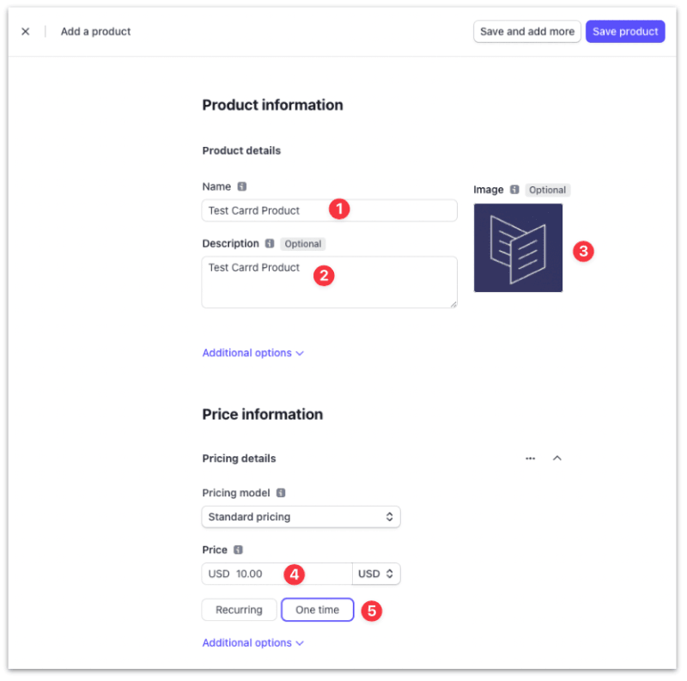Click Save and add more
This screenshot has height=681, width=687.
[x=526, y=31]
